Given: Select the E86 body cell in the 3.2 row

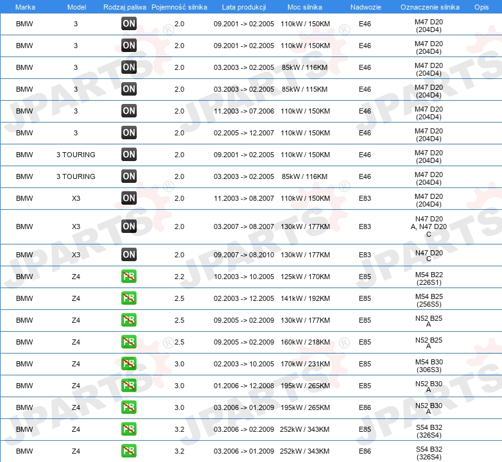Looking at the screenshot, I should pos(365,451).
